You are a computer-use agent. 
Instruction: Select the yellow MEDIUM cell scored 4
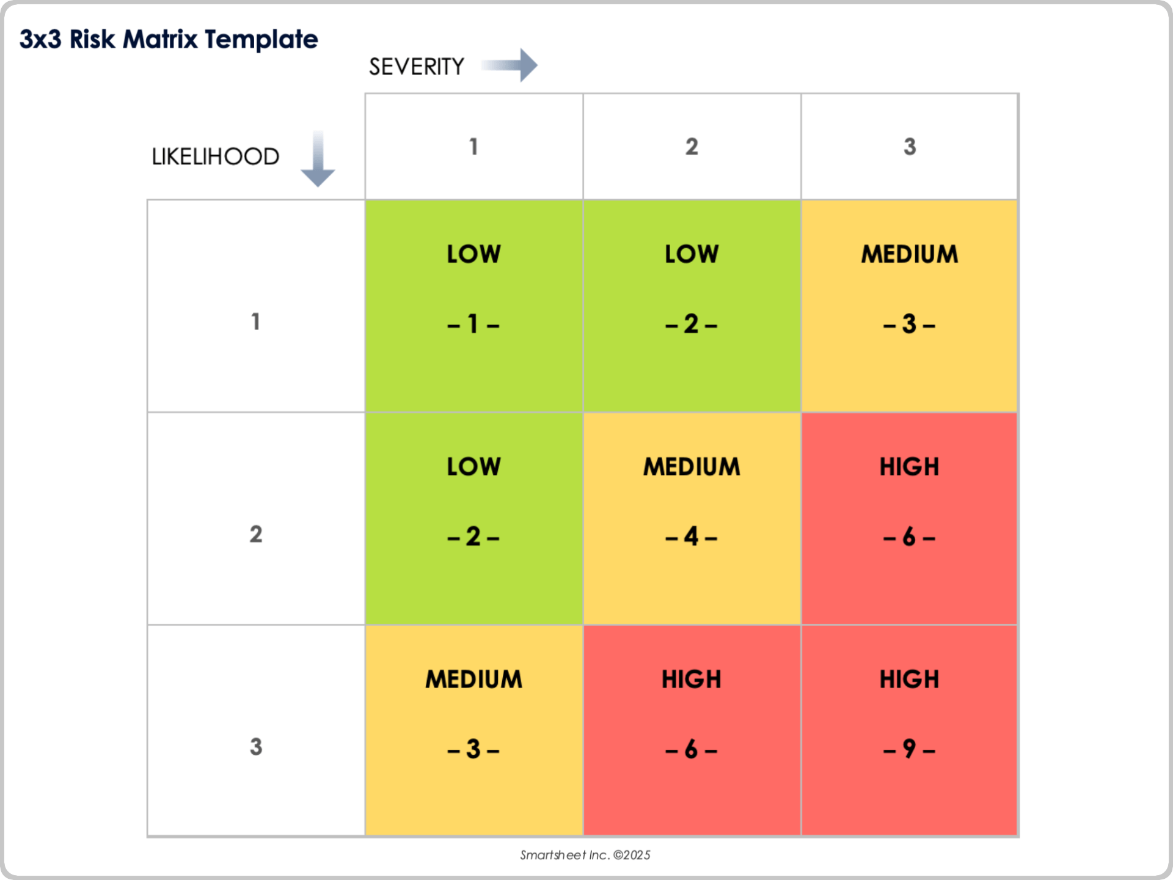coord(692,518)
